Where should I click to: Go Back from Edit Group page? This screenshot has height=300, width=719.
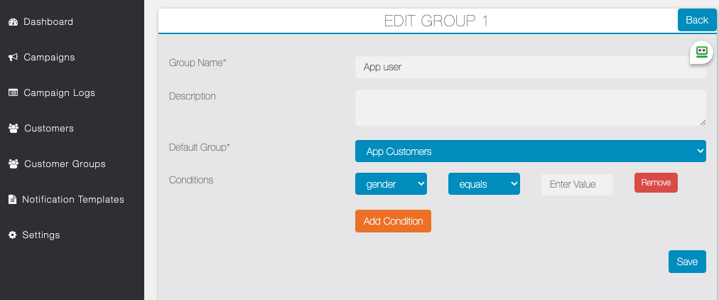[697, 20]
